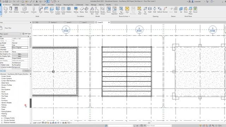This screenshot has height=127, width=226.
Task: Select the Wall opening tool
Action: pos(155,10)
